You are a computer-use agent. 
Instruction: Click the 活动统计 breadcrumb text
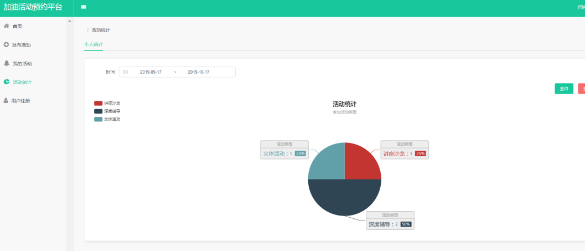click(101, 30)
